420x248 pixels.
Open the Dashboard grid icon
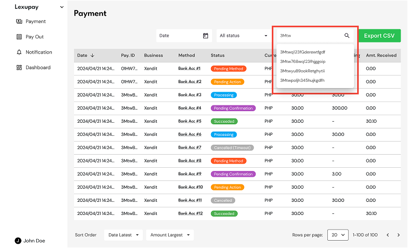(19, 68)
